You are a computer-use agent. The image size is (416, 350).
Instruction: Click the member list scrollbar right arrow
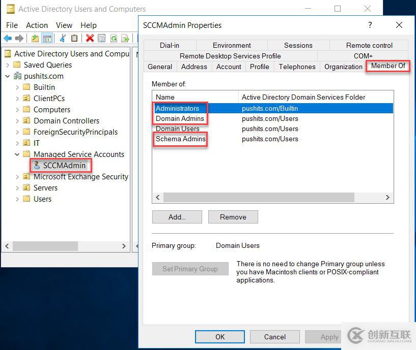pyautogui.click(x=387, y=198)
